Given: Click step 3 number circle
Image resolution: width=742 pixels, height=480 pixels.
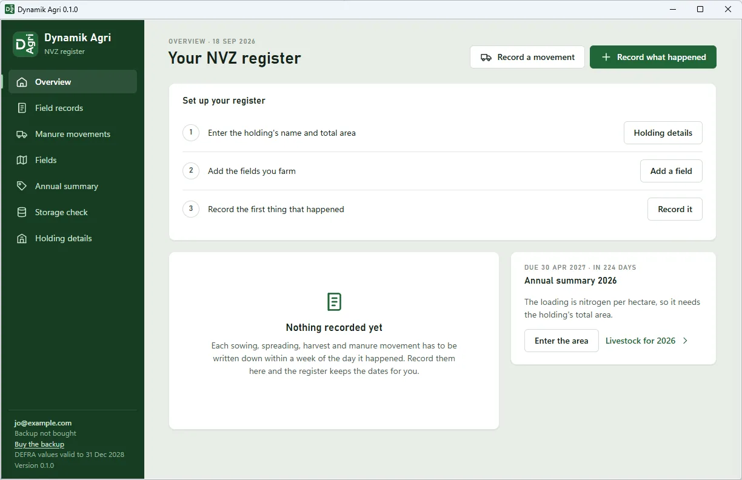Looking at the screenshot, I should (x=191, y=208).
